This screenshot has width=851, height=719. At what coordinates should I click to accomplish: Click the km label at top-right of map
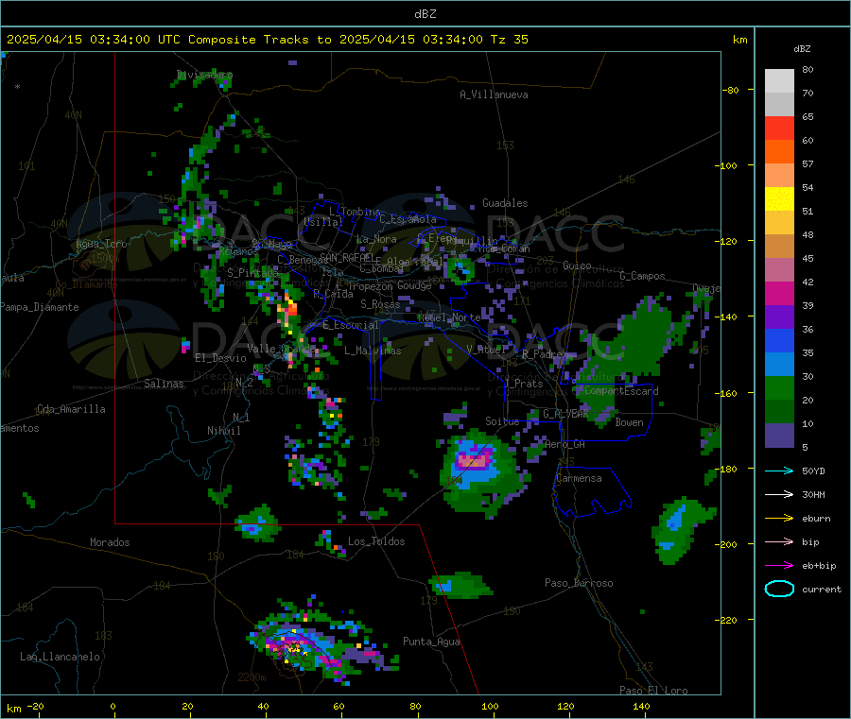pyautogui.click(x=739, y=40)
